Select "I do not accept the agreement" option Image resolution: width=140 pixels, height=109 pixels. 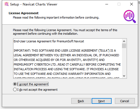click(x=15, y=90)
